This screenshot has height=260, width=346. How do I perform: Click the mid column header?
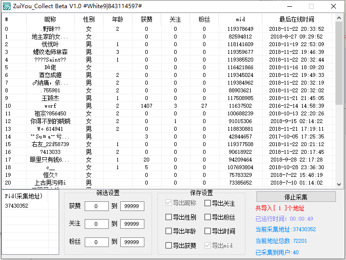240,19
